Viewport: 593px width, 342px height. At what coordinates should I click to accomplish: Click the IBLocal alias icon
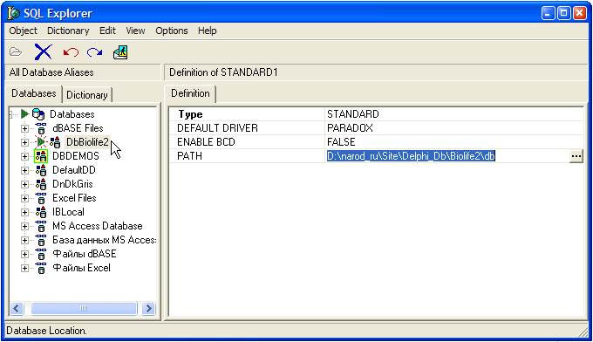[41, 212]
